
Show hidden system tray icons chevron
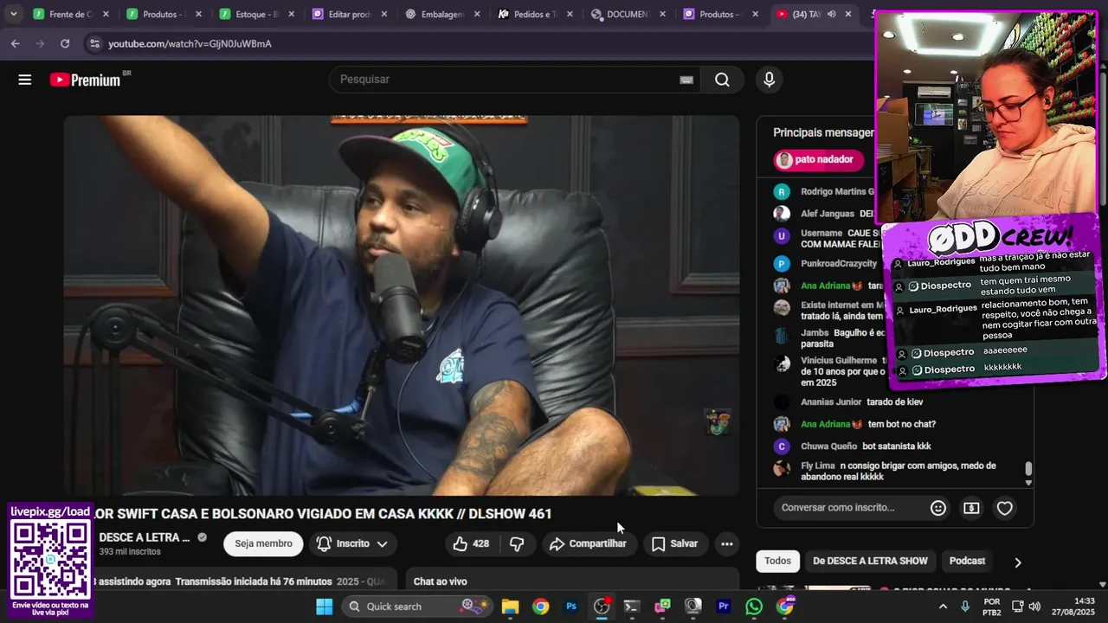coord(943,606)
